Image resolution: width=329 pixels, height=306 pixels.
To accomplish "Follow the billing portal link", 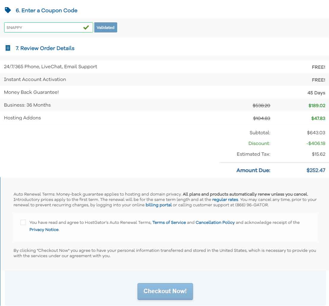I will pos(159,205).
